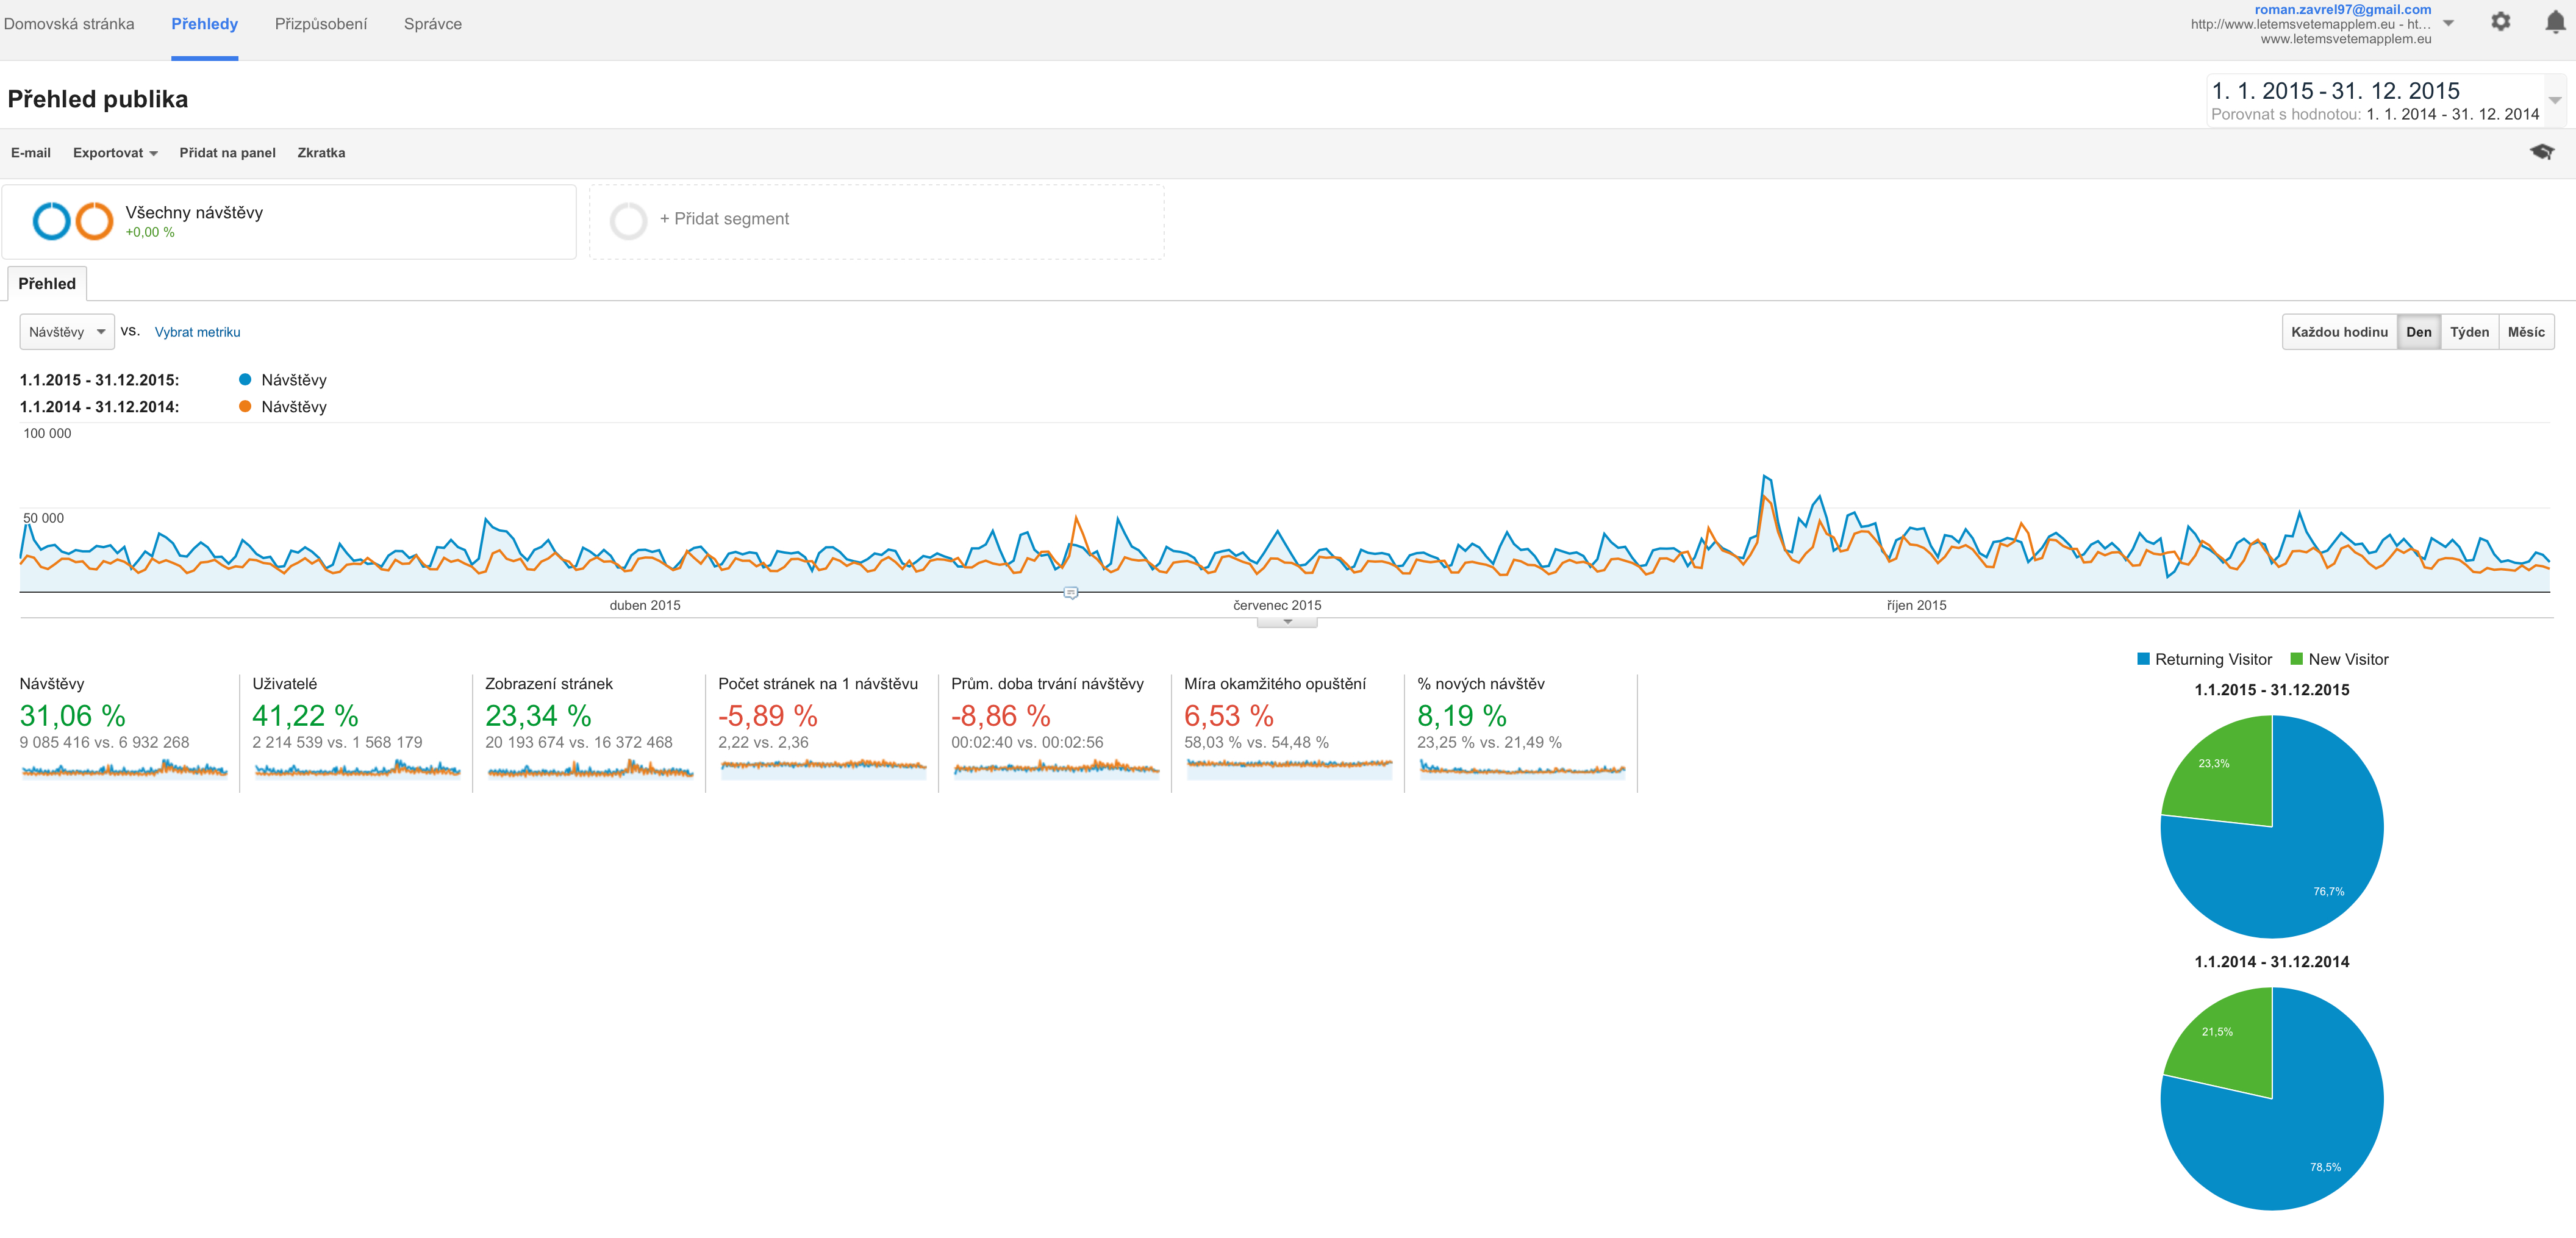Expand the account selector arrow
This screenshot has height=1238, width=2576.
[2448, 23]
